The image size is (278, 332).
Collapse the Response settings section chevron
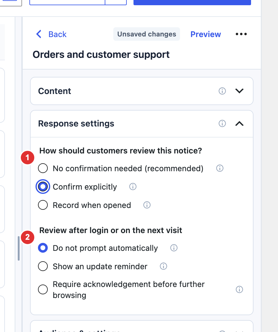(x=239, y=123)
